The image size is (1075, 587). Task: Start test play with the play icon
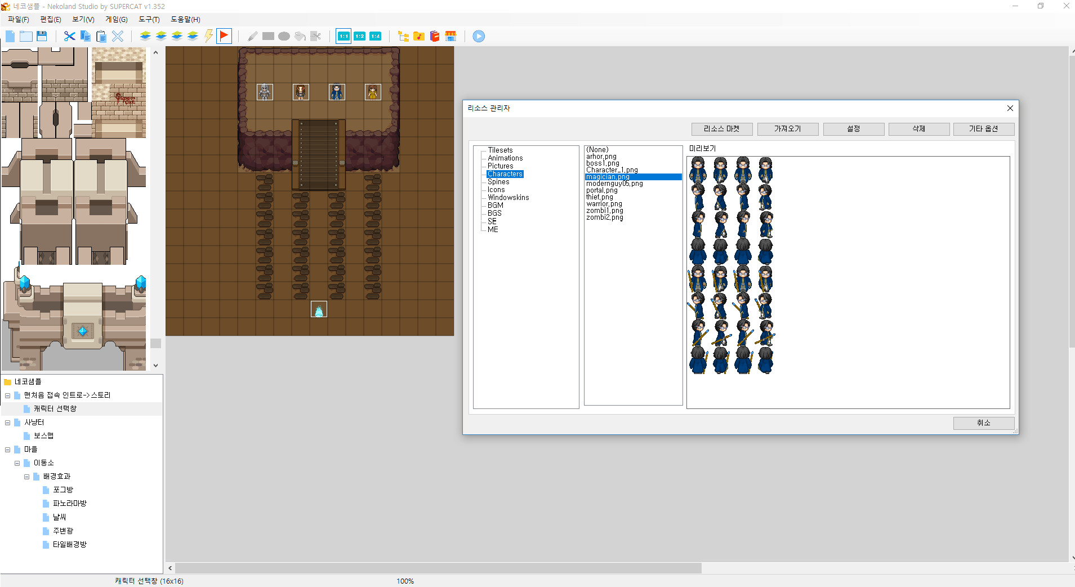(x=478, y=36)
